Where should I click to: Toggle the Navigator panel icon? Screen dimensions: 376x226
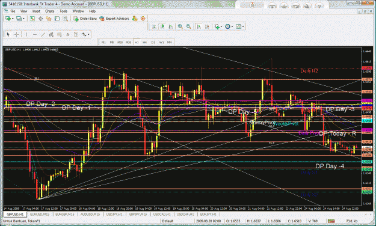49,19
